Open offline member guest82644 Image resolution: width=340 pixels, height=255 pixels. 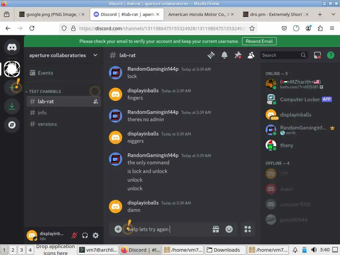point(300,220)
